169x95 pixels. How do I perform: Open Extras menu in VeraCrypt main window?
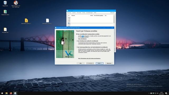tap(84, 13)
